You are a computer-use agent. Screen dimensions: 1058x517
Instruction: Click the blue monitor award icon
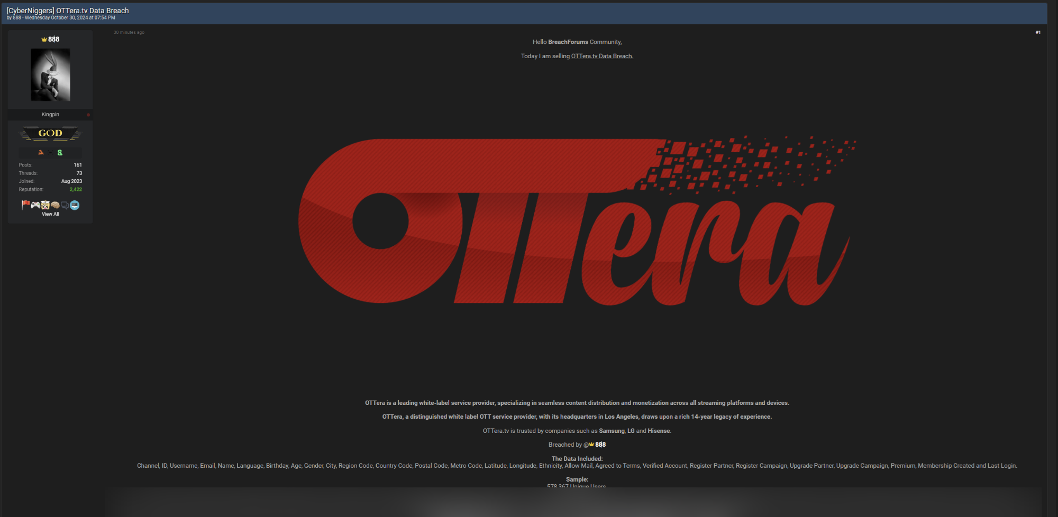(74, 205)
